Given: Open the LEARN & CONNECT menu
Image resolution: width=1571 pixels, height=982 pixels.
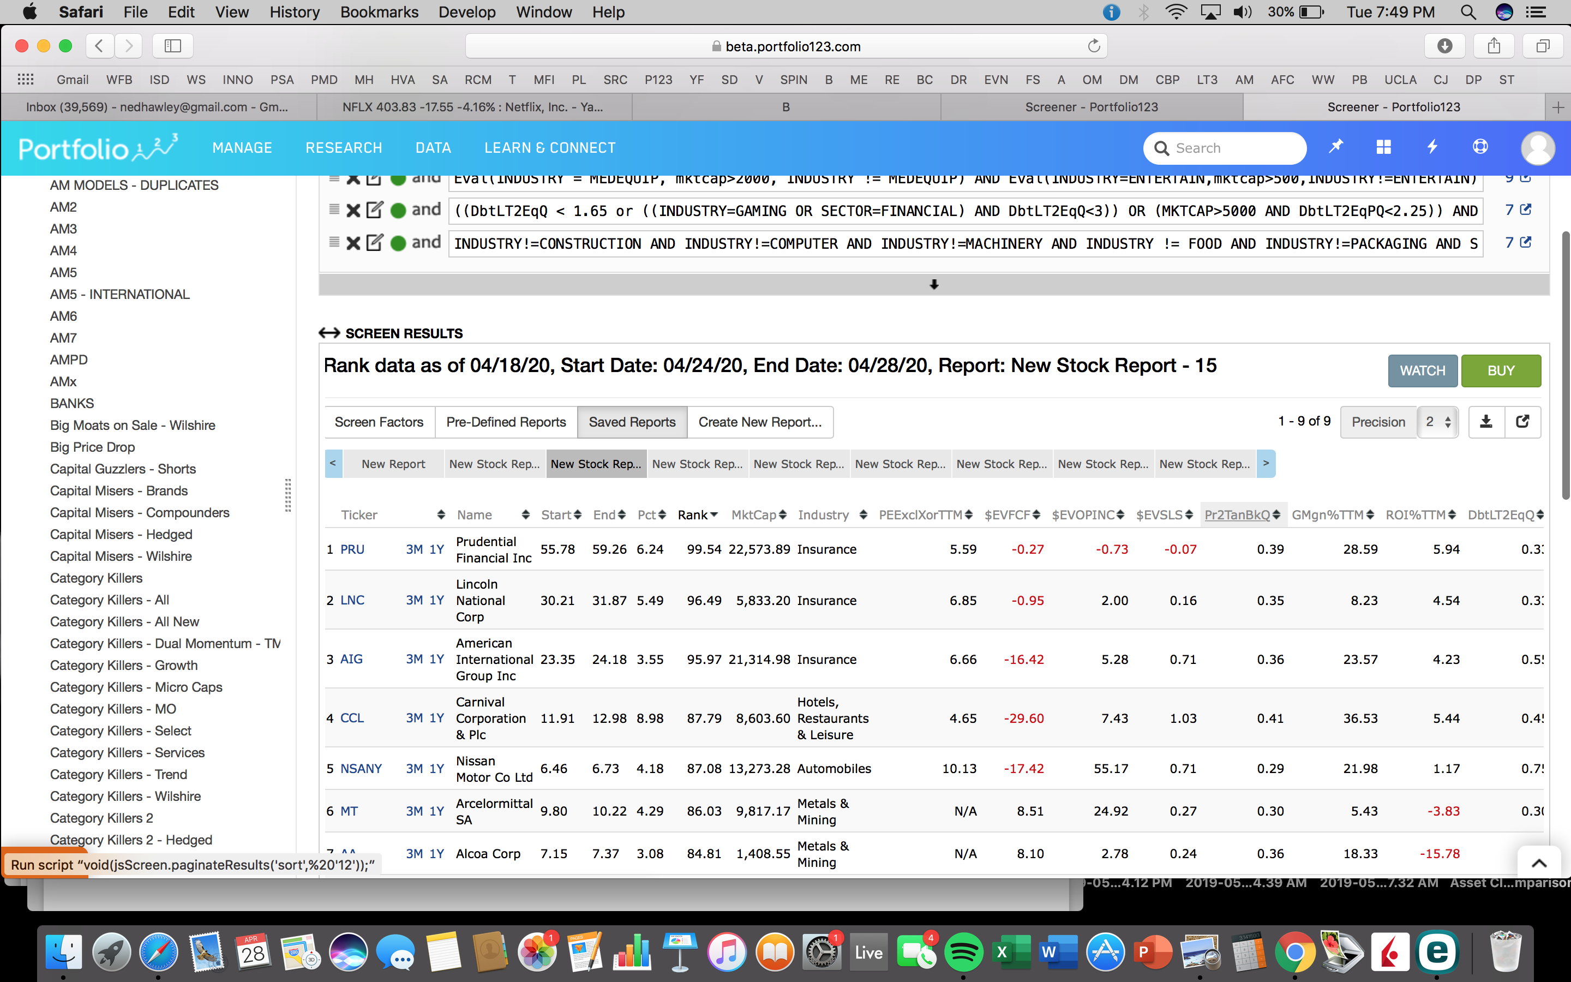Looking at the screenshot, I should tap(550, 148).
